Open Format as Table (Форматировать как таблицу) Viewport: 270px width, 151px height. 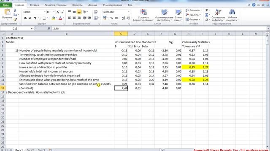pos(164,15)
